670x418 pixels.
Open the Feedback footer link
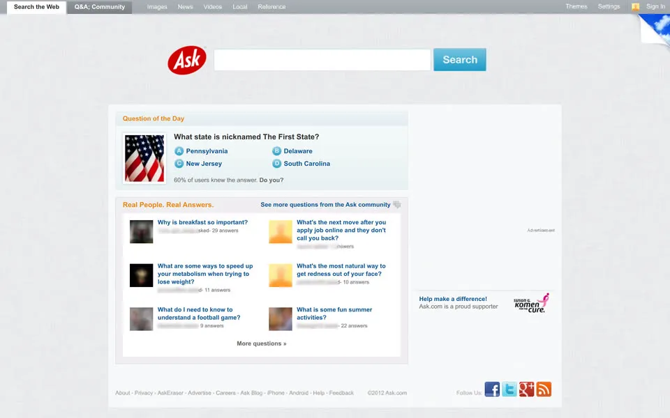tap(341, 393)
